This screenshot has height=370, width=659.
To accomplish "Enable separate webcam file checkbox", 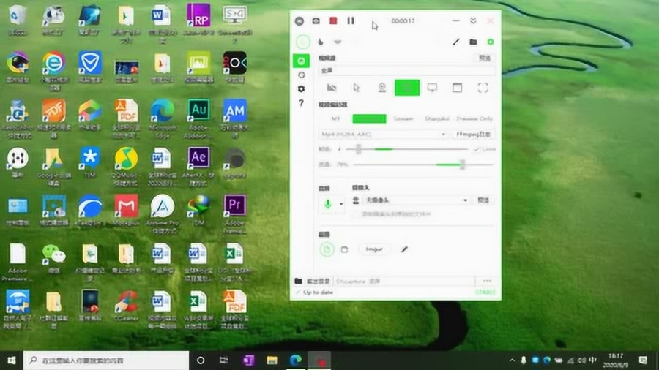I will point(357,214).
